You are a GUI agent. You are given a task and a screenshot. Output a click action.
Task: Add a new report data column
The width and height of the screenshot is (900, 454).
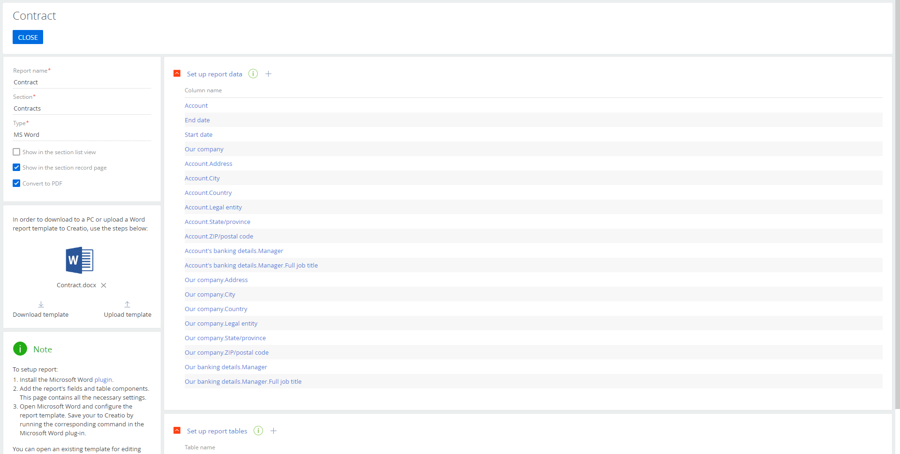click(269, 74)
